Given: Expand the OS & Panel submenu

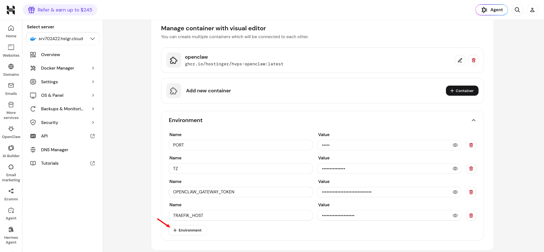Looking at the screenshot, I should click(x=93, y=95).
